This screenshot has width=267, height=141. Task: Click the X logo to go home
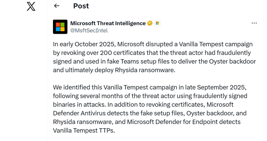pos(31,6)
